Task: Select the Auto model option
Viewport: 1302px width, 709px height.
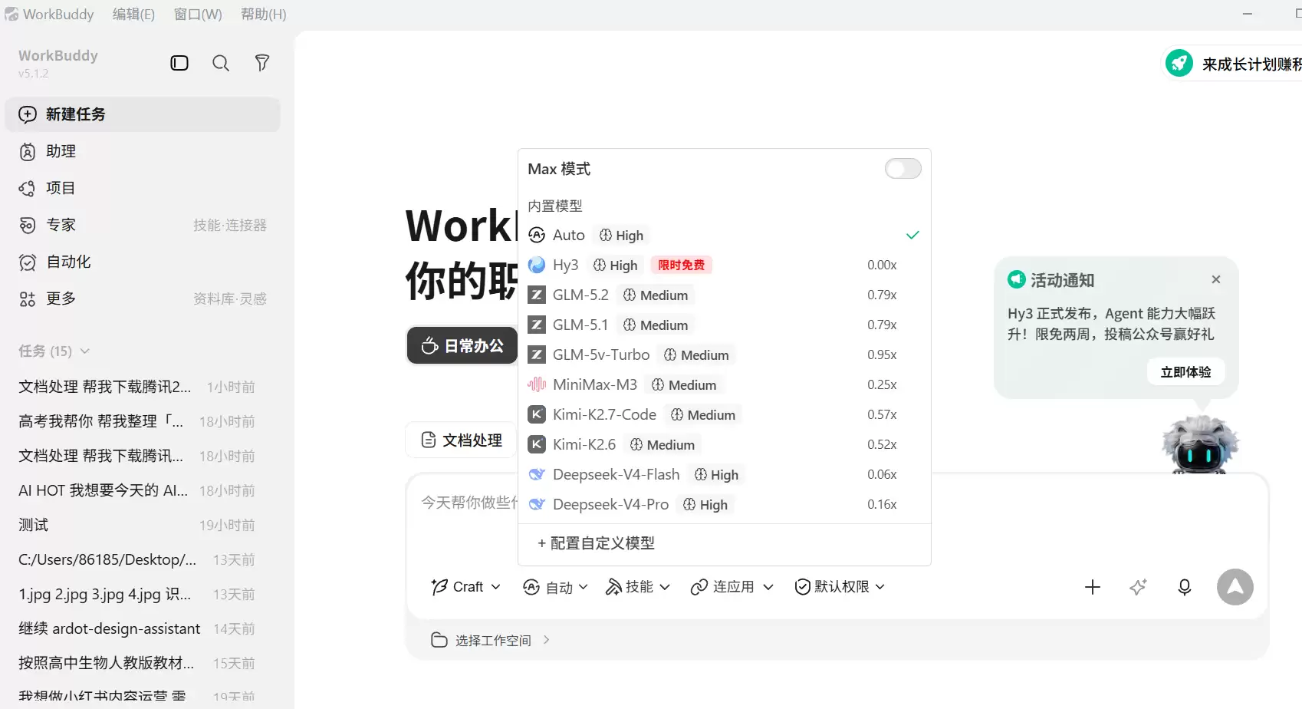Action: click(725, 235)
